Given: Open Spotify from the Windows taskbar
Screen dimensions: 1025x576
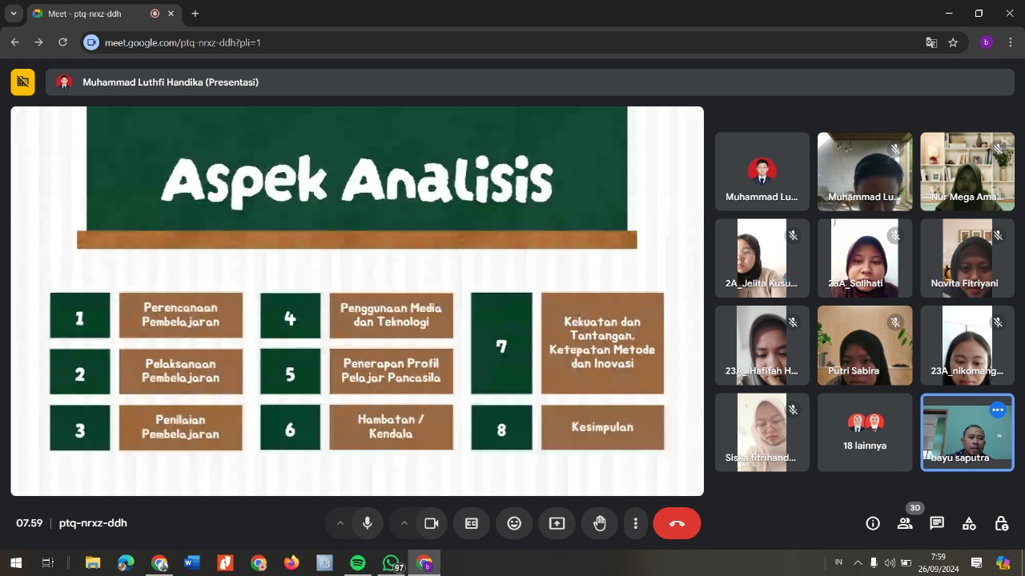Looking at the screenshot, I should [358, 563].
